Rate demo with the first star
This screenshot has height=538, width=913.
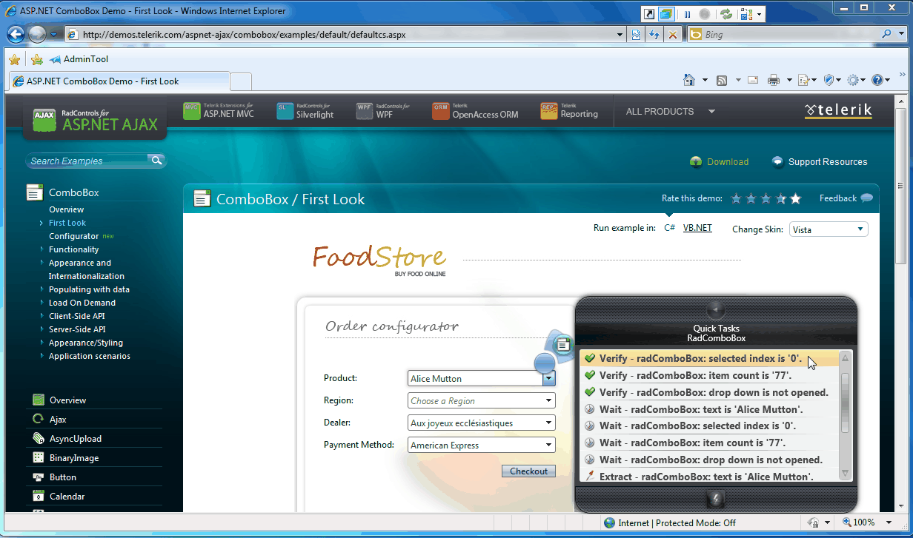click(736, 198)
